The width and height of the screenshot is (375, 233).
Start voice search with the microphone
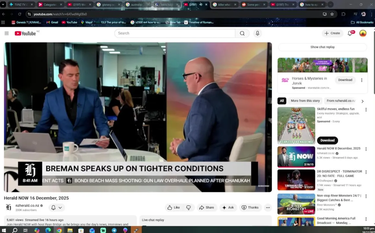point(257,33)
